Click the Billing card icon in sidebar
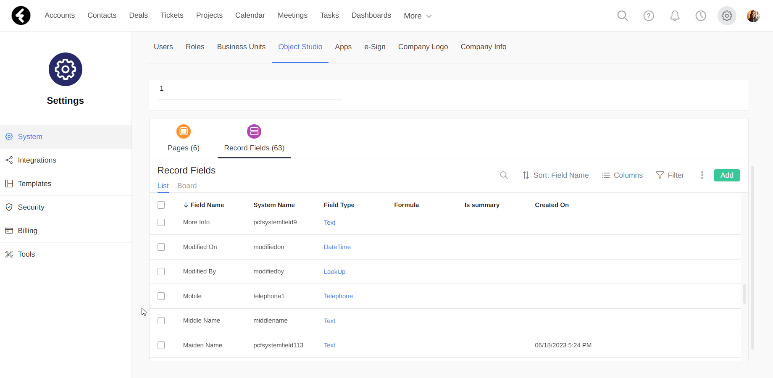 (9, 231)
